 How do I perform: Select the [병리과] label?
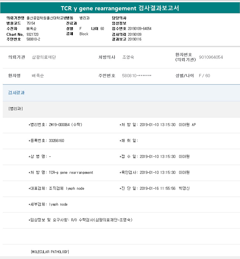(16, 109)
